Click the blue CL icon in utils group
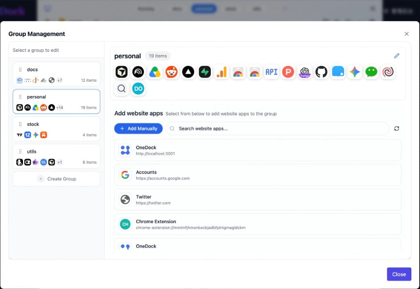The width and height of the screenshot is (420, 289). tap(43, 162)
